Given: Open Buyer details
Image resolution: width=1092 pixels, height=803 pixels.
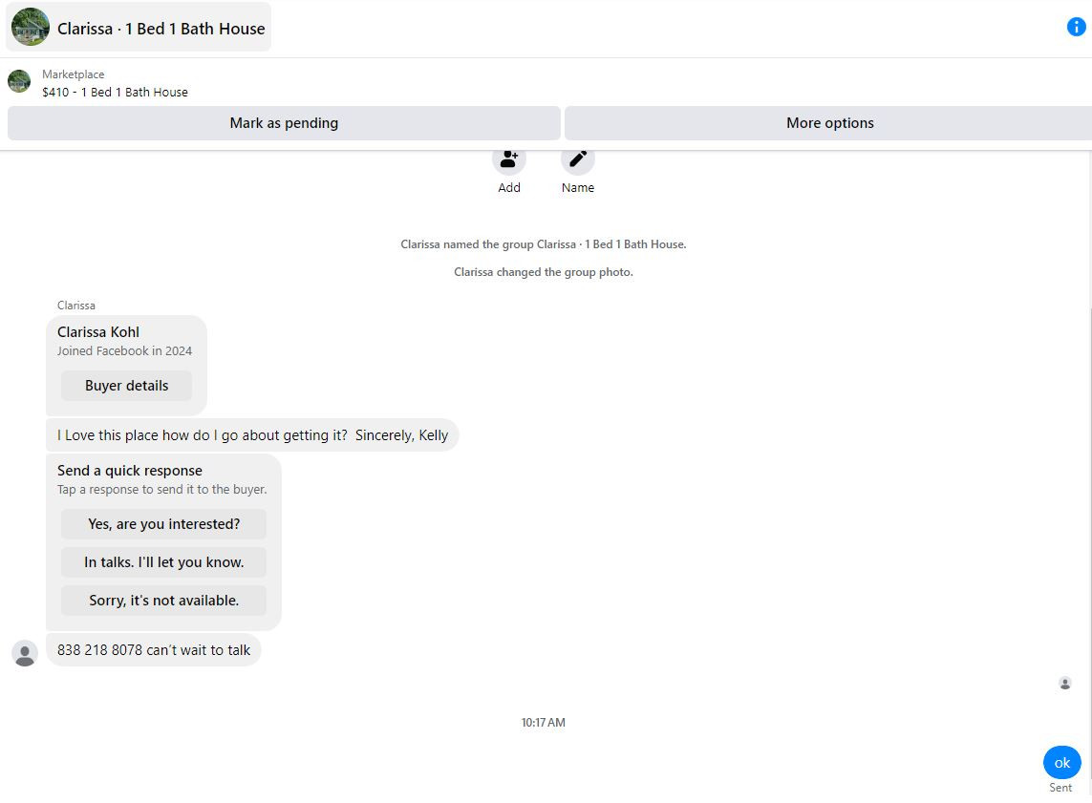Looking at the screenshot, I should pos(126,386).
